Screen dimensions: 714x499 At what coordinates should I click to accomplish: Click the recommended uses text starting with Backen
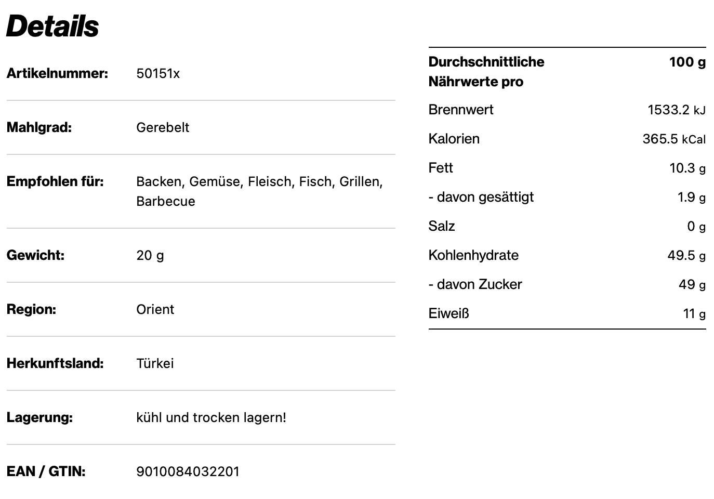coord(259,191)
